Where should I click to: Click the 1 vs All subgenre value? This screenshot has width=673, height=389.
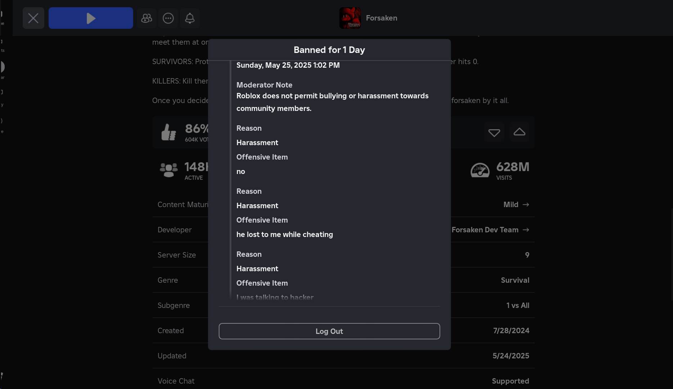point(518,305)
